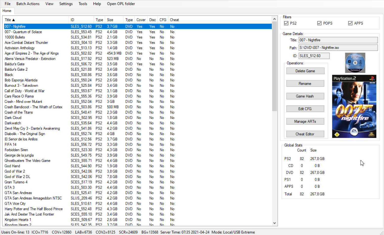Sort list by Cheat column header

pos(174,20)
